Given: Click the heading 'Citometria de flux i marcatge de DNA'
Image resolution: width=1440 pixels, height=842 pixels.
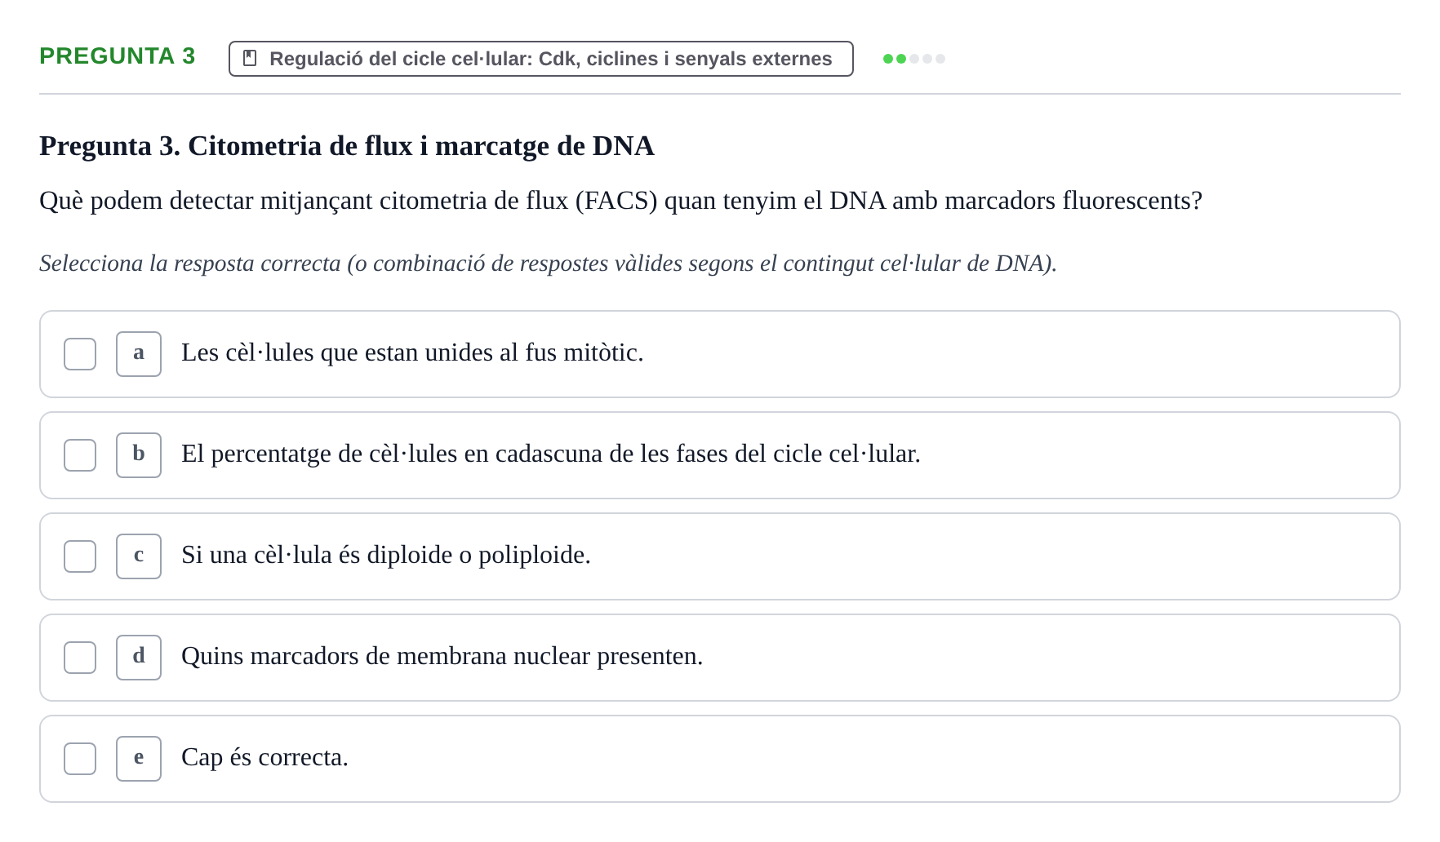Looking at the screenshot, I should click(347, 146).
